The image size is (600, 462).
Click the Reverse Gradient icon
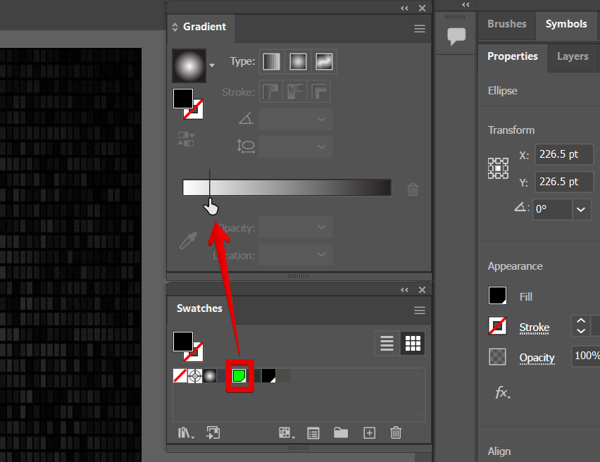point(186,139)
